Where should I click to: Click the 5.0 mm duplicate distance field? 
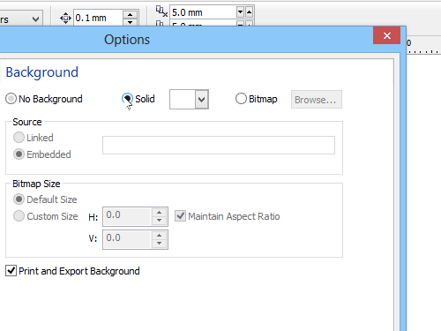[204, 12]
